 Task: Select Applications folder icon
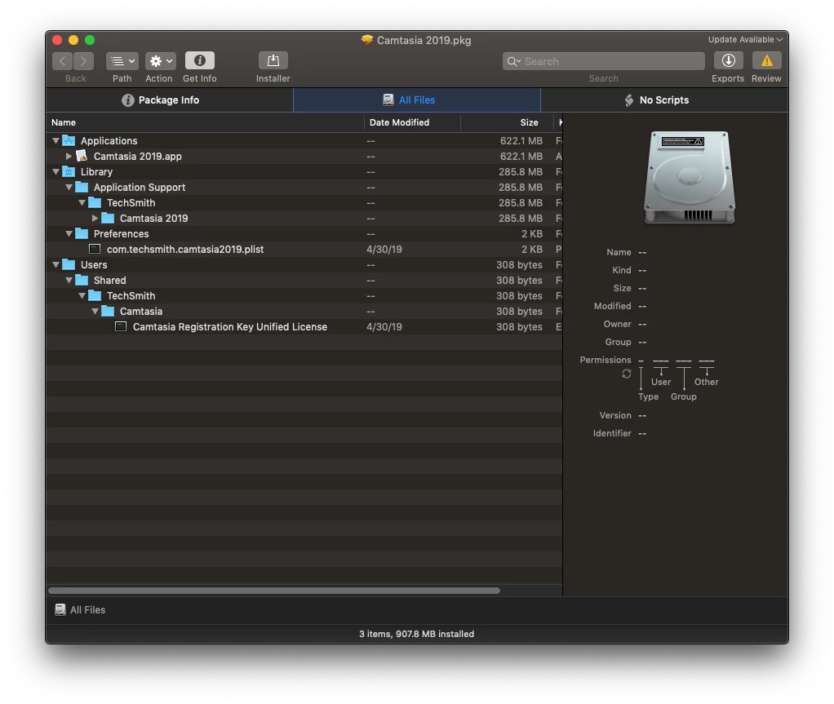coord(69,140)
